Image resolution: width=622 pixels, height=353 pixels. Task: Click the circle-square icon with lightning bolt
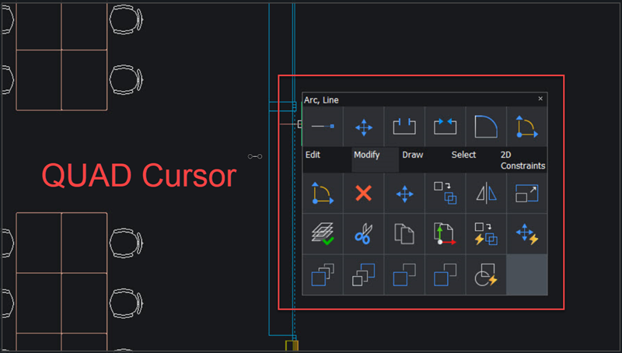(x=486, y=275)
